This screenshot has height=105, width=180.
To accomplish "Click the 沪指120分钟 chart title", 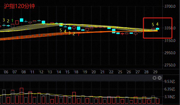I will pos(19,6).
